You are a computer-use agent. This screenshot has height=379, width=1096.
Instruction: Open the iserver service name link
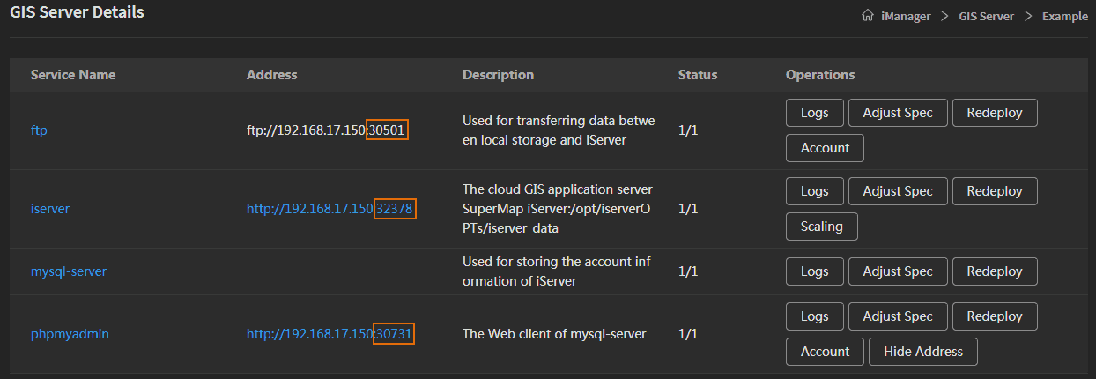50,209
